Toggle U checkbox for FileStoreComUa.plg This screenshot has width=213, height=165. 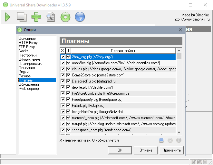(68, 93)
